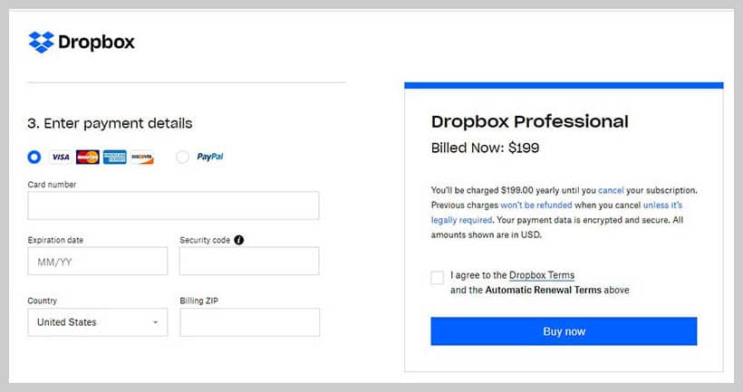Click the PayPal logo
The image size is (743, 392).
click(x=210, y=157)
